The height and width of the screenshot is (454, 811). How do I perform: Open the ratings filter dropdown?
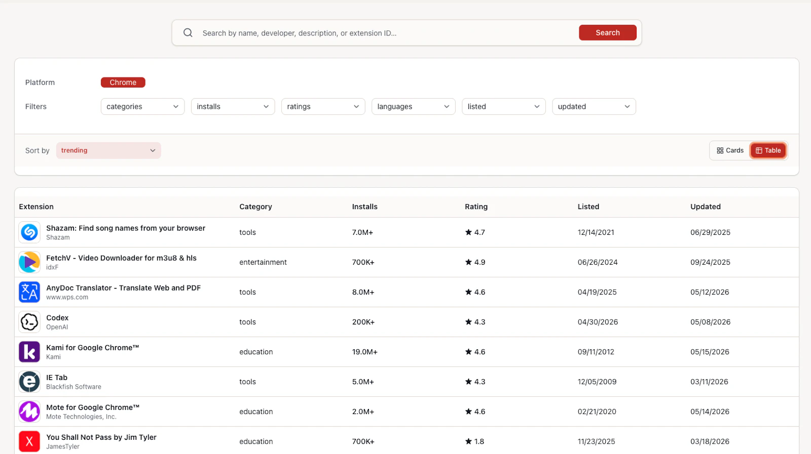[323, 107]
